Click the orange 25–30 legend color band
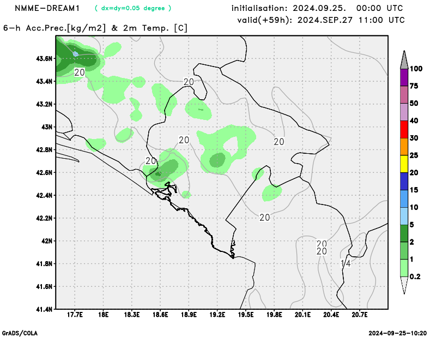This screenshot has width=436, height=337. tap(404, 147)
